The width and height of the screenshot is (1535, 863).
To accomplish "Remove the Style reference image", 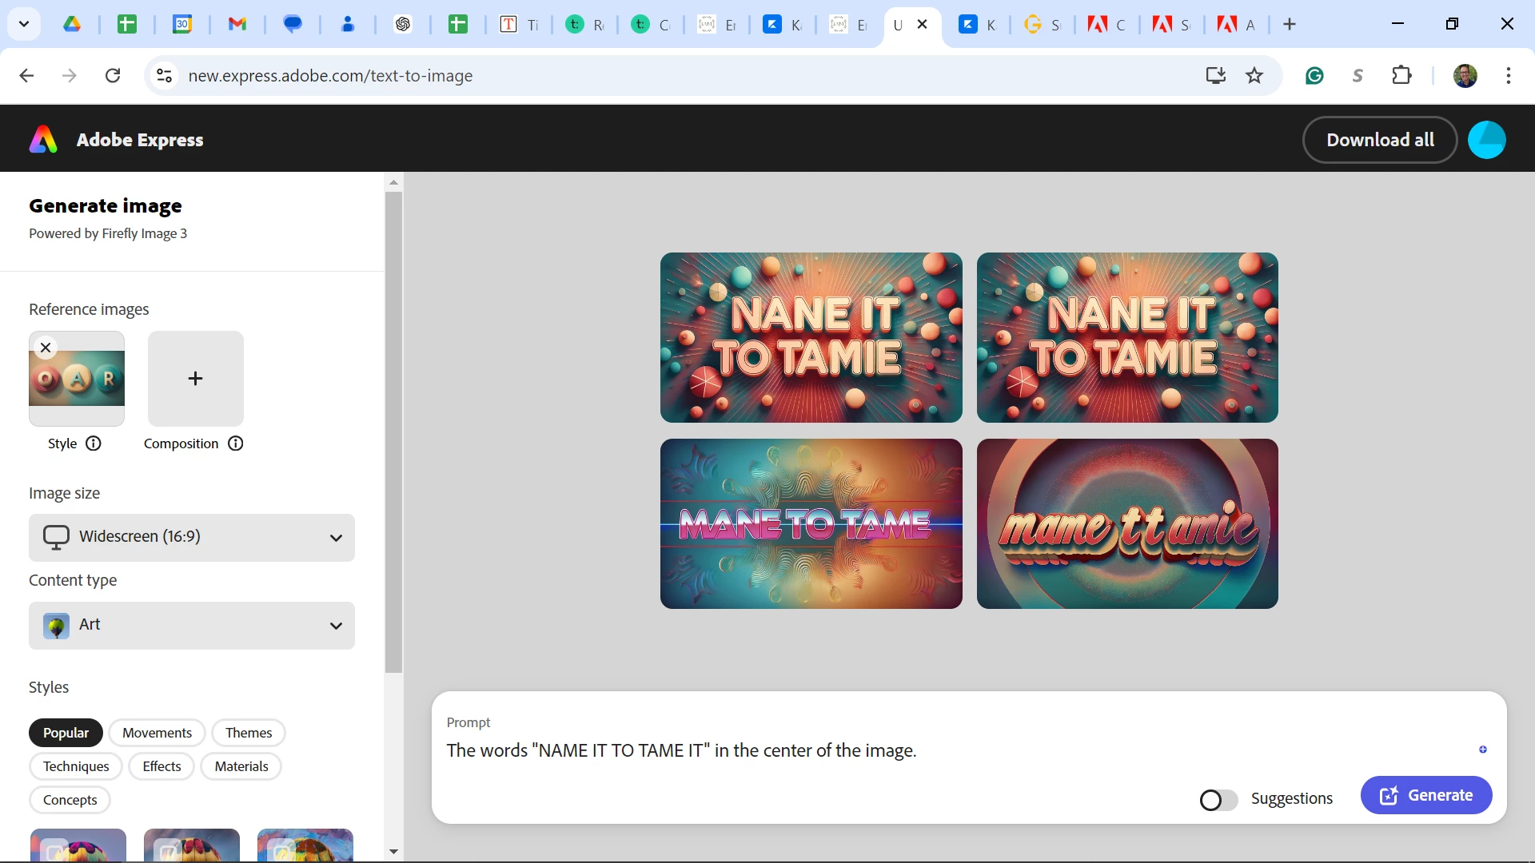I will (x=46, y=348).
